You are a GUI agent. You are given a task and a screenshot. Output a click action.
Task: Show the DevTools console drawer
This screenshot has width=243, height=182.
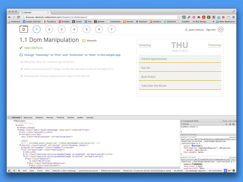click(14, 171)
